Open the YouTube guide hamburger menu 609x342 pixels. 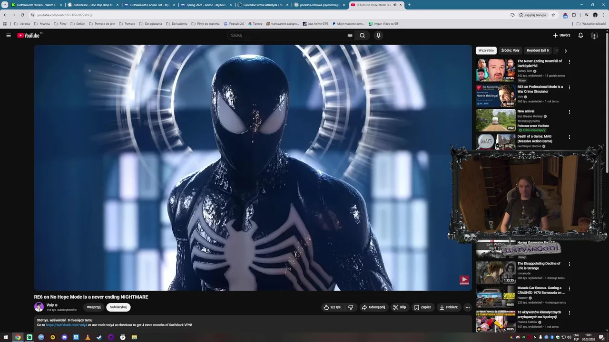[x=8, y=35]
